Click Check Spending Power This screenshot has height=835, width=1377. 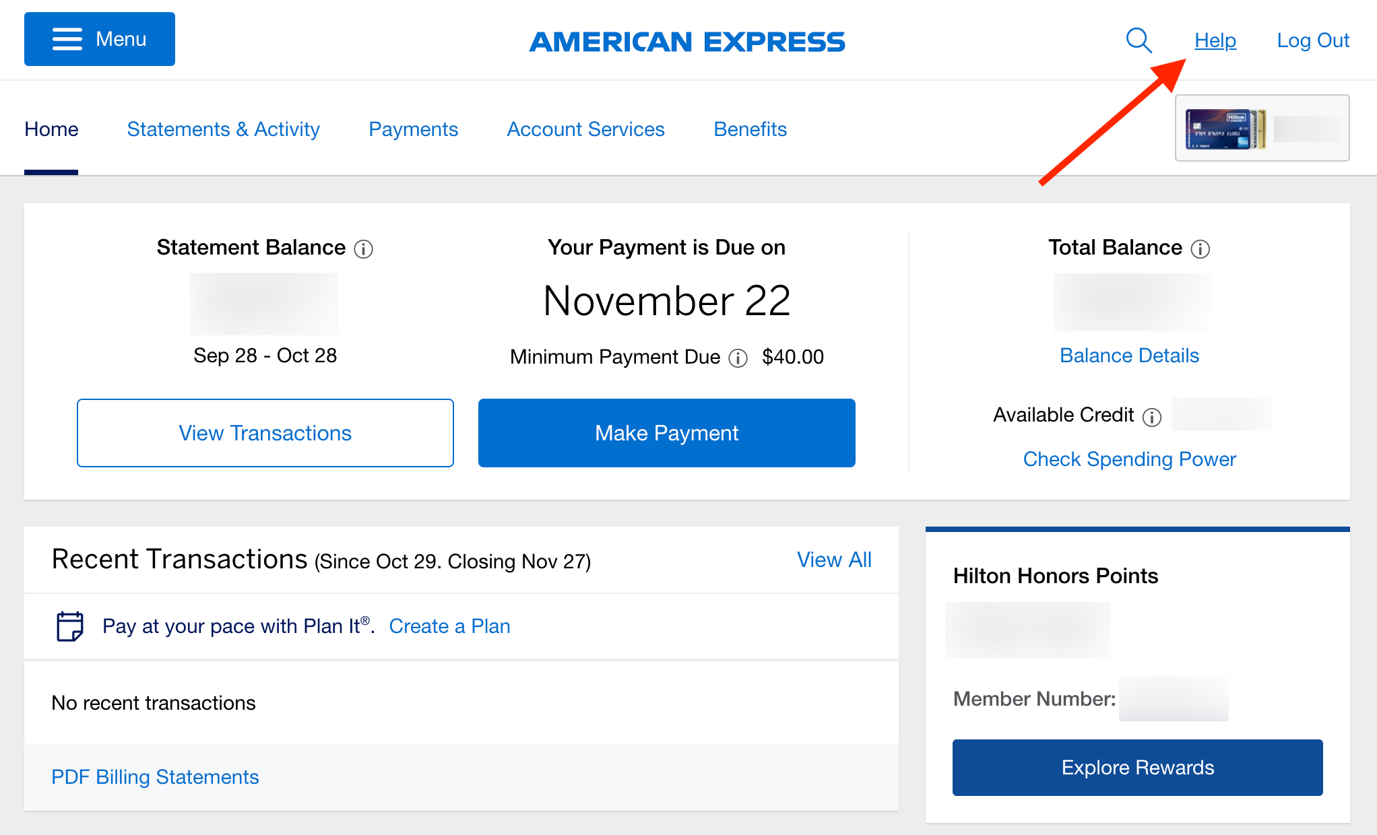[x=1129, y=459]
